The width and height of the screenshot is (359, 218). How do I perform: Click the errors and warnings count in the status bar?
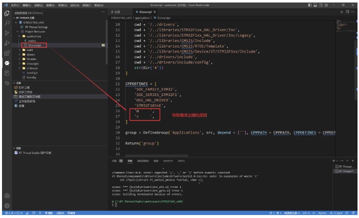(x=14, y=213)
